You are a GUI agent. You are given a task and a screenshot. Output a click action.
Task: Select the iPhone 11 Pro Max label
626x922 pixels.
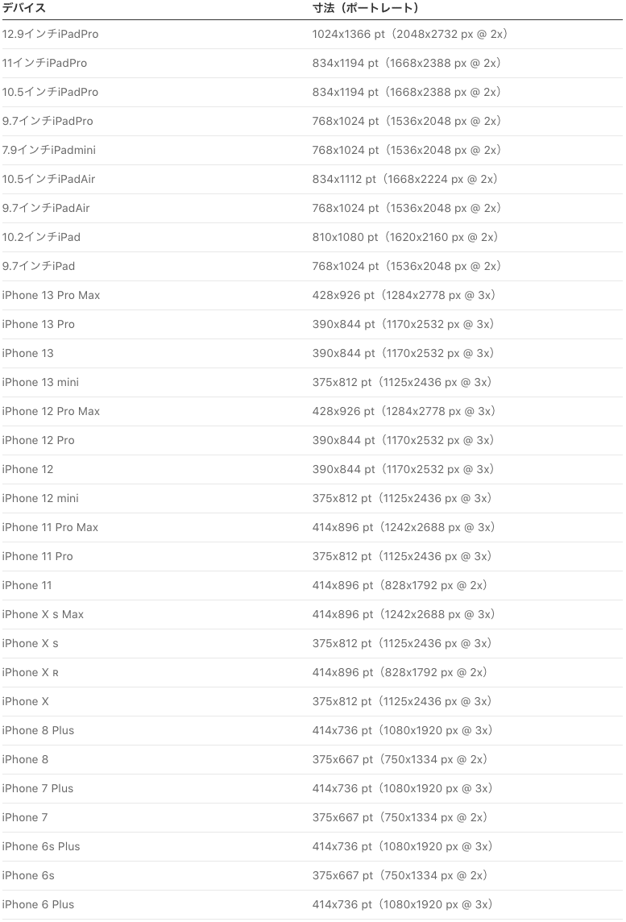(50, 528)
